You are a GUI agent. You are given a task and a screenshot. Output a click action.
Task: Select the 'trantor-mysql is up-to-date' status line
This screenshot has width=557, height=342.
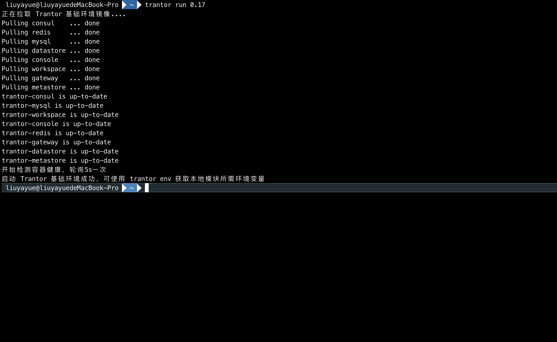click(x=52, y=105)
